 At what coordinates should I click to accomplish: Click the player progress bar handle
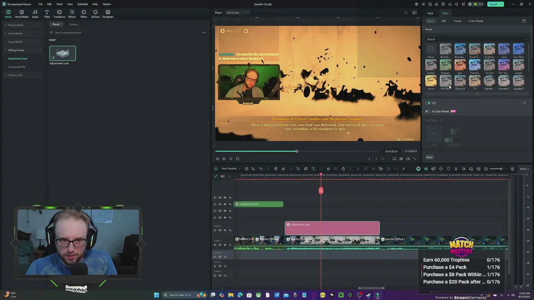click(x=297, y=151)
